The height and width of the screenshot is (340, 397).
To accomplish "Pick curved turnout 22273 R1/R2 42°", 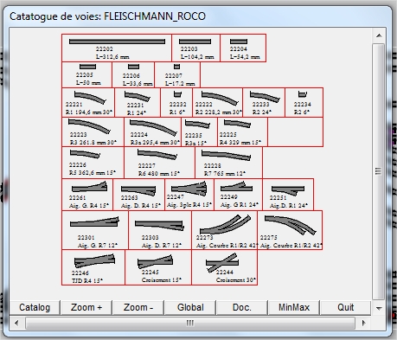I will tap(225, 230).
